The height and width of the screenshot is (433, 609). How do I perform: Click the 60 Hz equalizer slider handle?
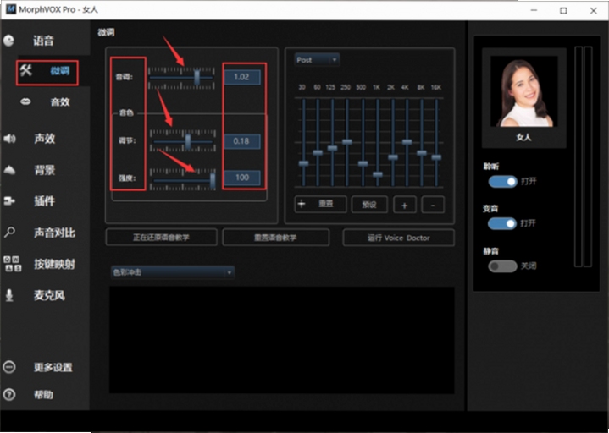point(318,153)
